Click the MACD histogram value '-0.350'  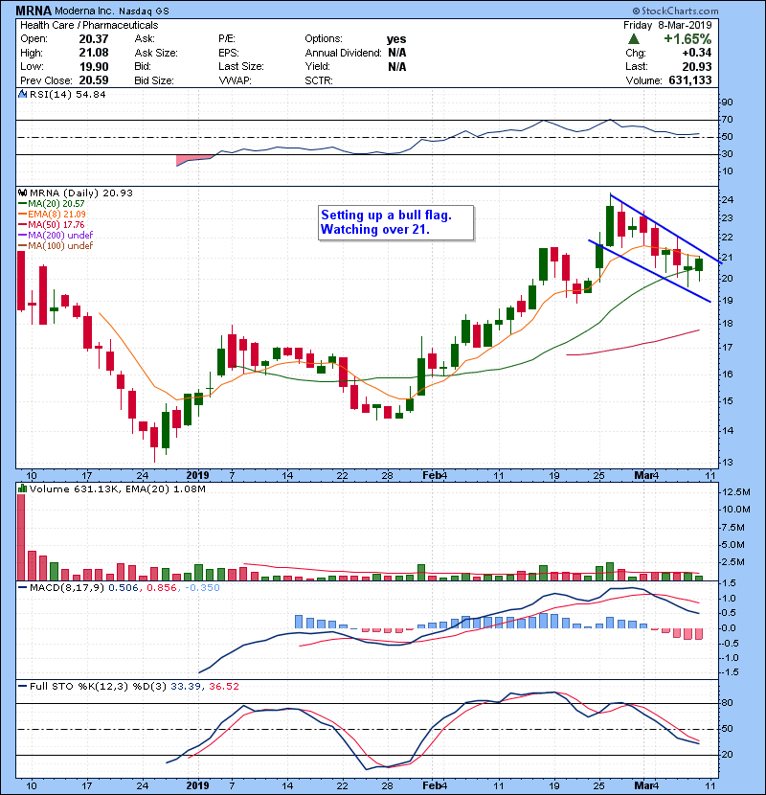(x=202, y=588)
